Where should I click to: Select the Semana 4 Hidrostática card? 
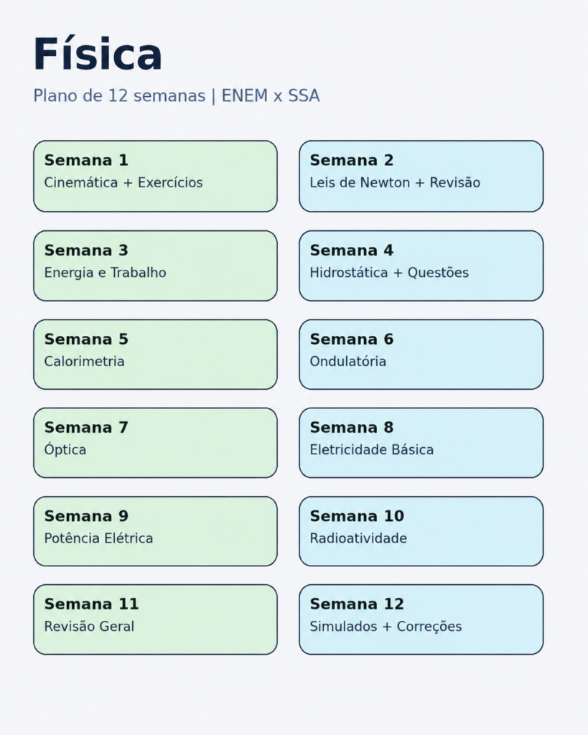pos(421,266)
